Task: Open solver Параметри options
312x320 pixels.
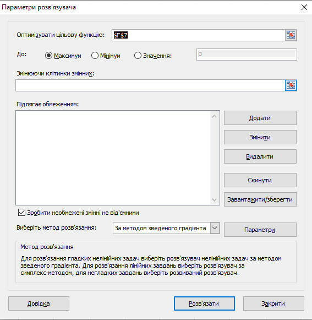Action: (x=260, y=230)
